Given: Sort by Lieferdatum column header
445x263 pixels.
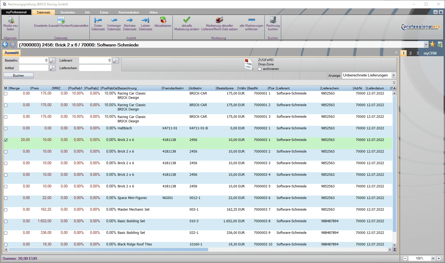Looking at the screenshot, I should click(378, 88).
